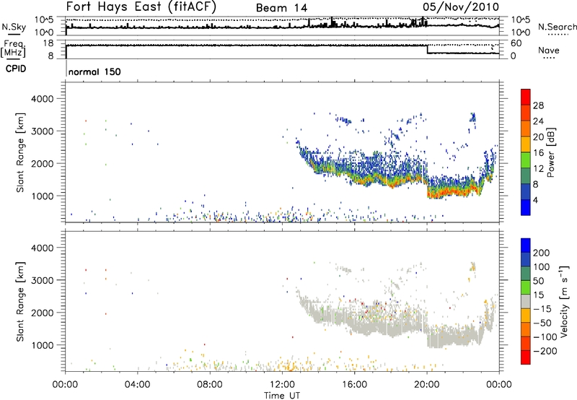Click the N.Search legend label
The image size is (577, 400).
click(x=557, y=27)
